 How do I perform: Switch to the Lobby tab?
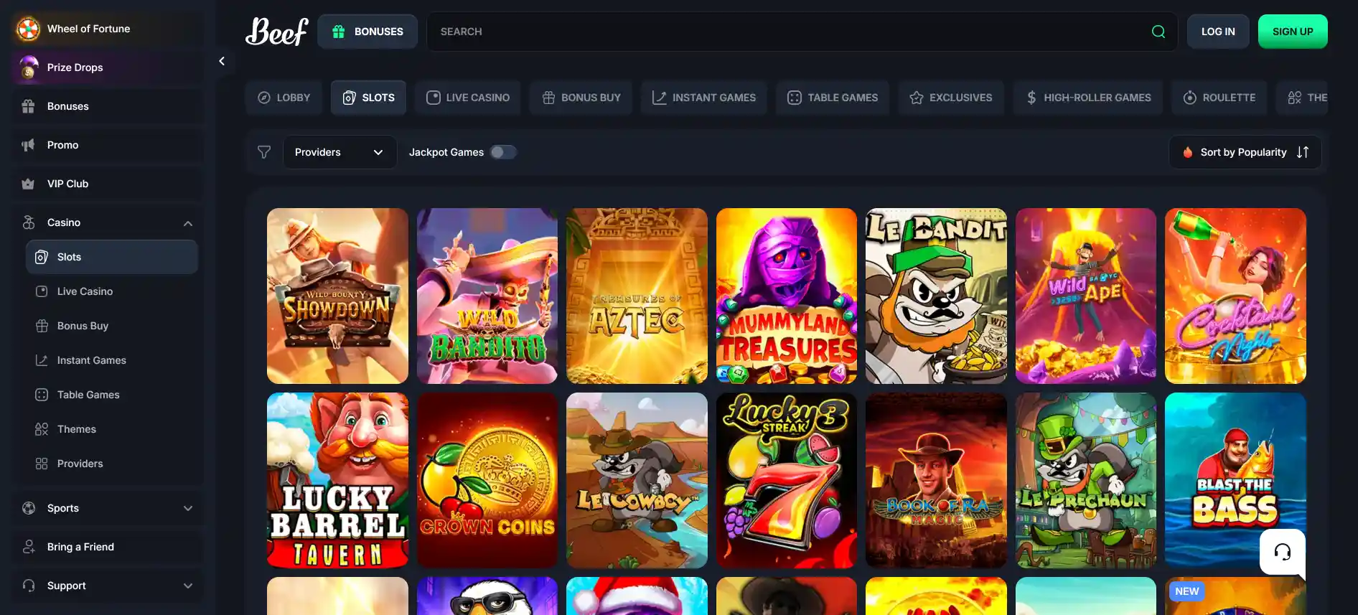tap(284, 98)
